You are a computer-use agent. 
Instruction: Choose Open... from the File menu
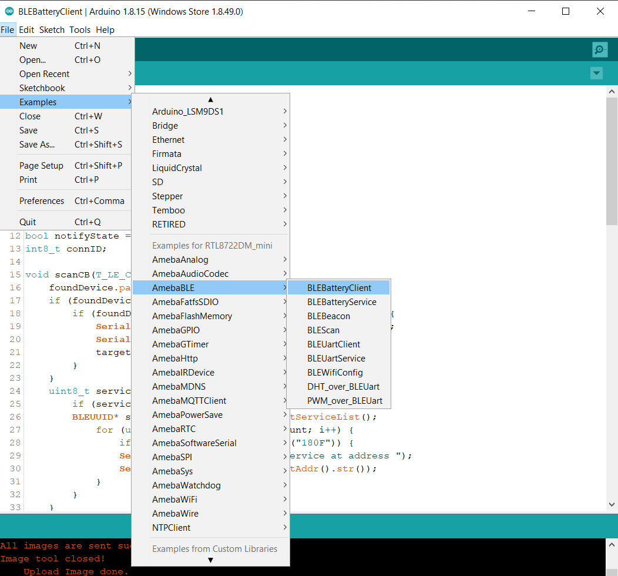67,60
